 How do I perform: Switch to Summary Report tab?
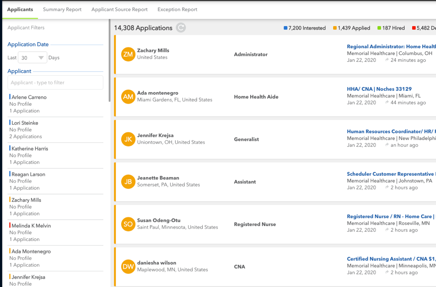[x=62, y=9]
